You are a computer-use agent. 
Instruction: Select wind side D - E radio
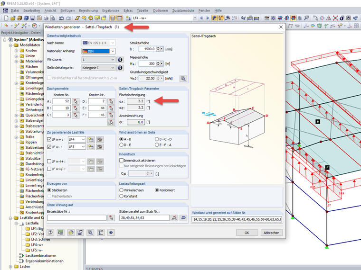(121, 145)
